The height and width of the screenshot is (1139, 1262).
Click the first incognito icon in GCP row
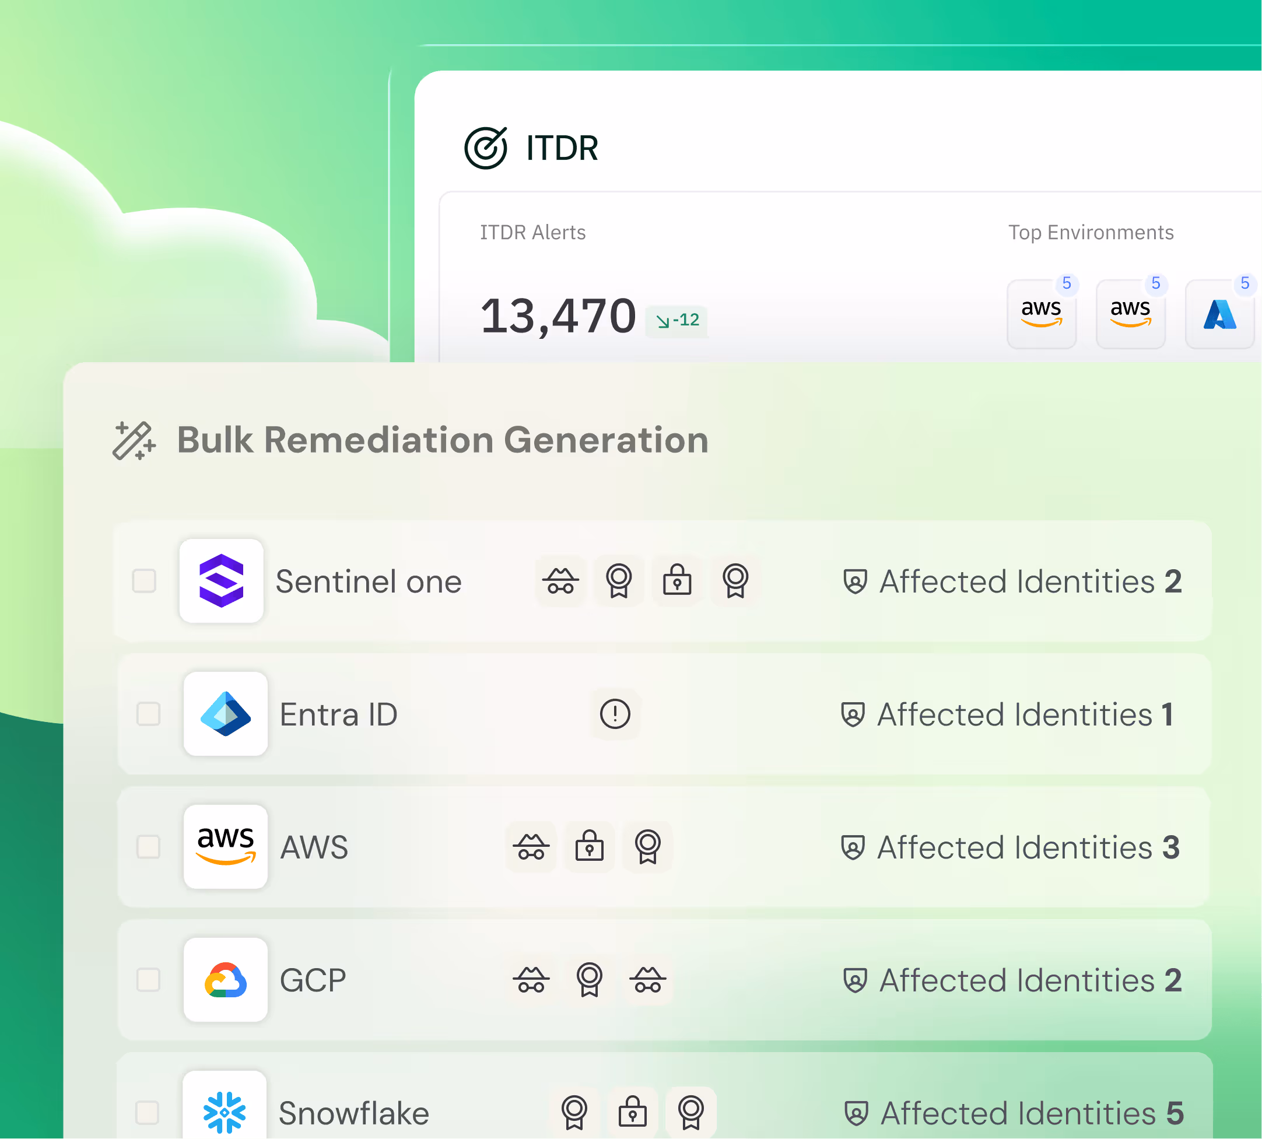531,980
